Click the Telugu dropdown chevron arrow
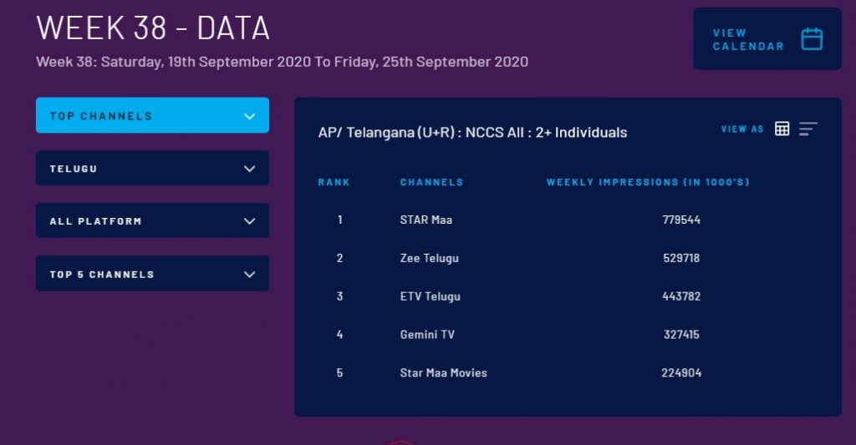 pyautogui.click(x=249, y=169)
